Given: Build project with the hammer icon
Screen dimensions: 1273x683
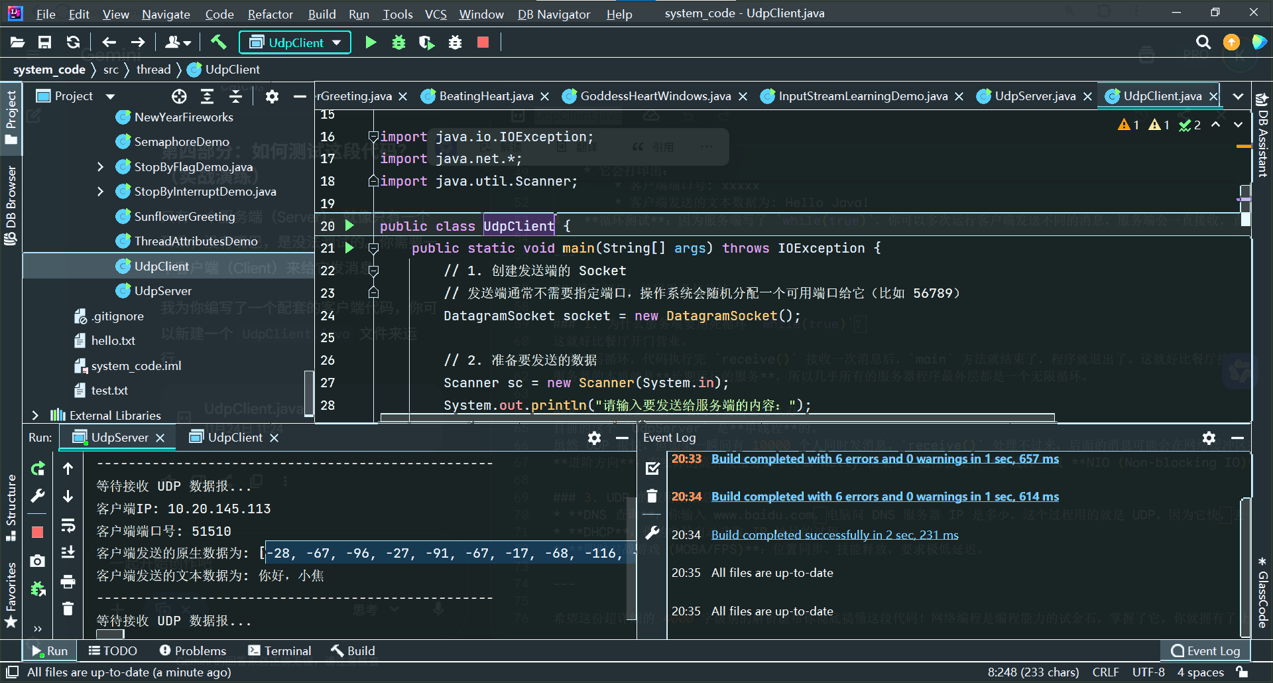Looking at the screenshot, I should [x=218, y=42].
